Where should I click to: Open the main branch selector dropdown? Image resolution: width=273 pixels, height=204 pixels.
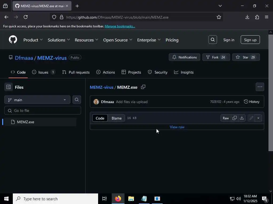tap(37, 100)
